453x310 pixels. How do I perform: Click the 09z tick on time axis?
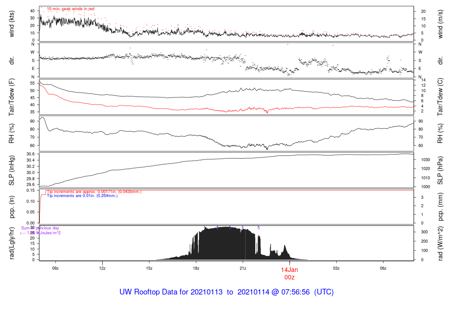55,268
